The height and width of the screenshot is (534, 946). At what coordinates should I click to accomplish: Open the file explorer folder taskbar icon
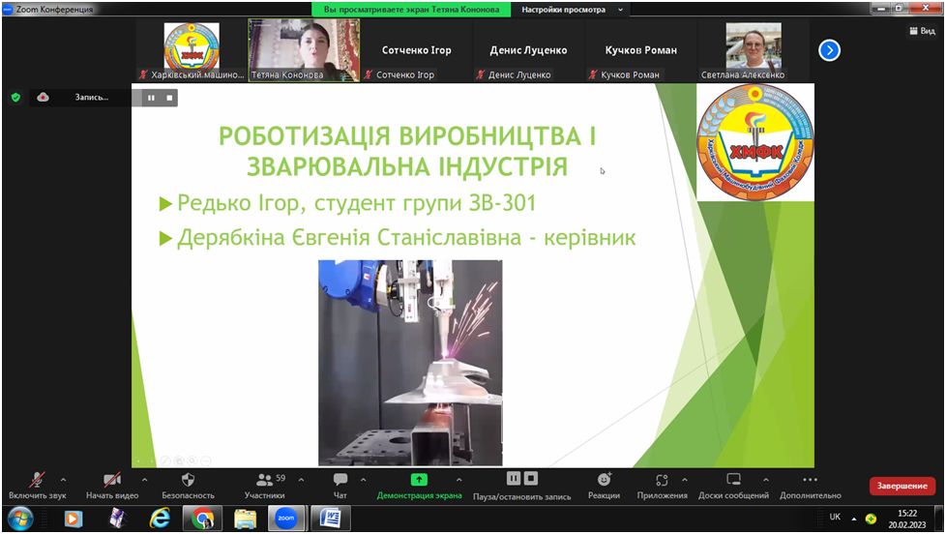(245, 519)
